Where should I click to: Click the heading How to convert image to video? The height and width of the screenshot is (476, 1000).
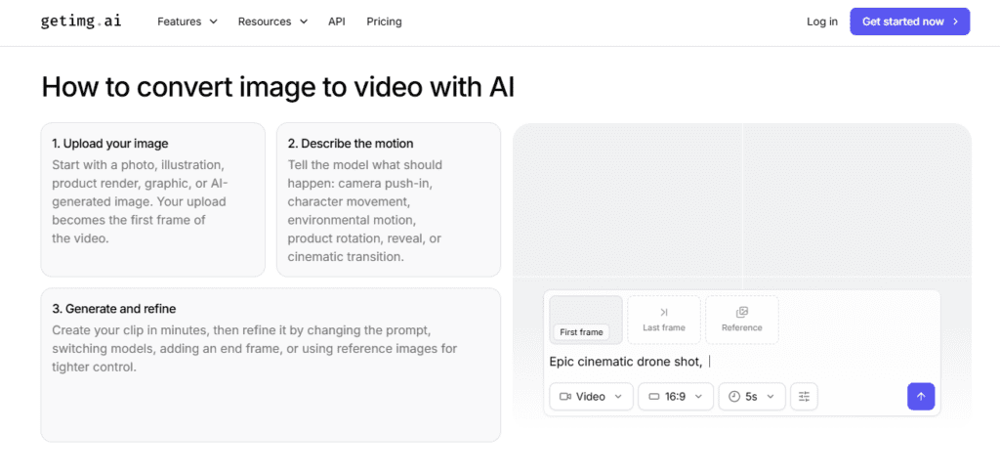tap(278, 87)
